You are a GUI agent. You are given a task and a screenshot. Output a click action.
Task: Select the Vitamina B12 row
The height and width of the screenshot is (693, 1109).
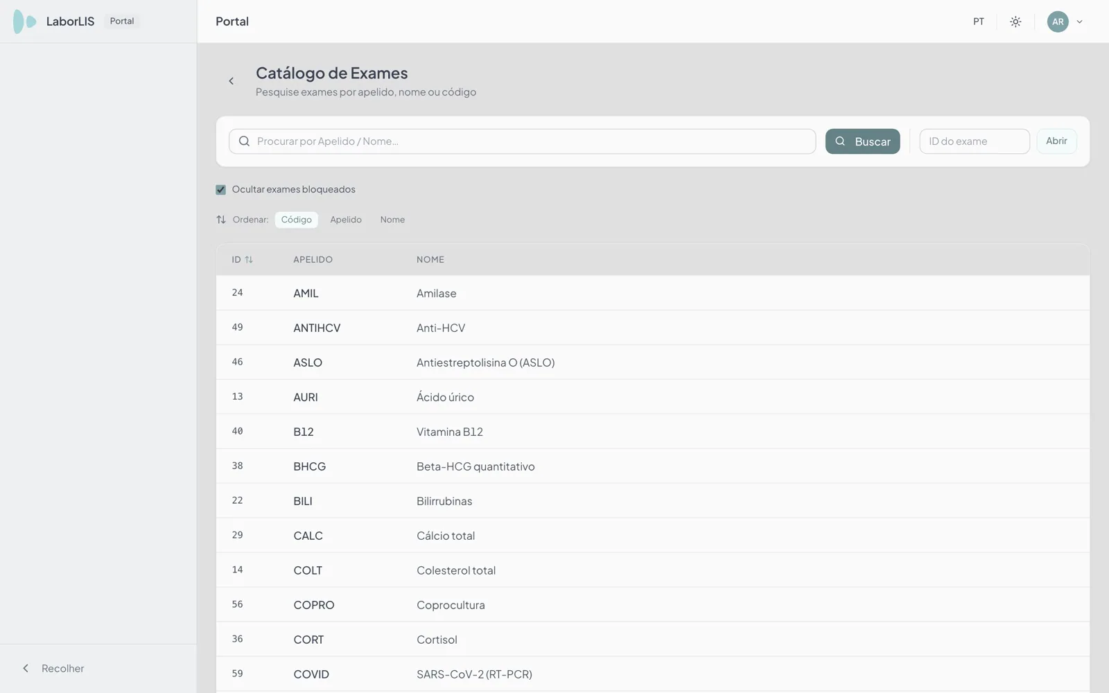tap(653, 432)
